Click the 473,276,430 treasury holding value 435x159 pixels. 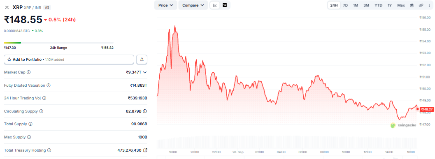coord(130,150)
